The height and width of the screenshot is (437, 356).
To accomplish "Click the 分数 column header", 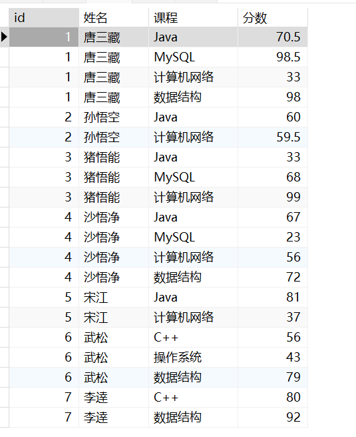I will pyautogui.click(x=273, y=17).
